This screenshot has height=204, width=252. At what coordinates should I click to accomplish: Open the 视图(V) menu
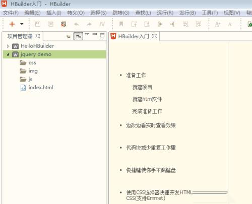click(232, 13)
